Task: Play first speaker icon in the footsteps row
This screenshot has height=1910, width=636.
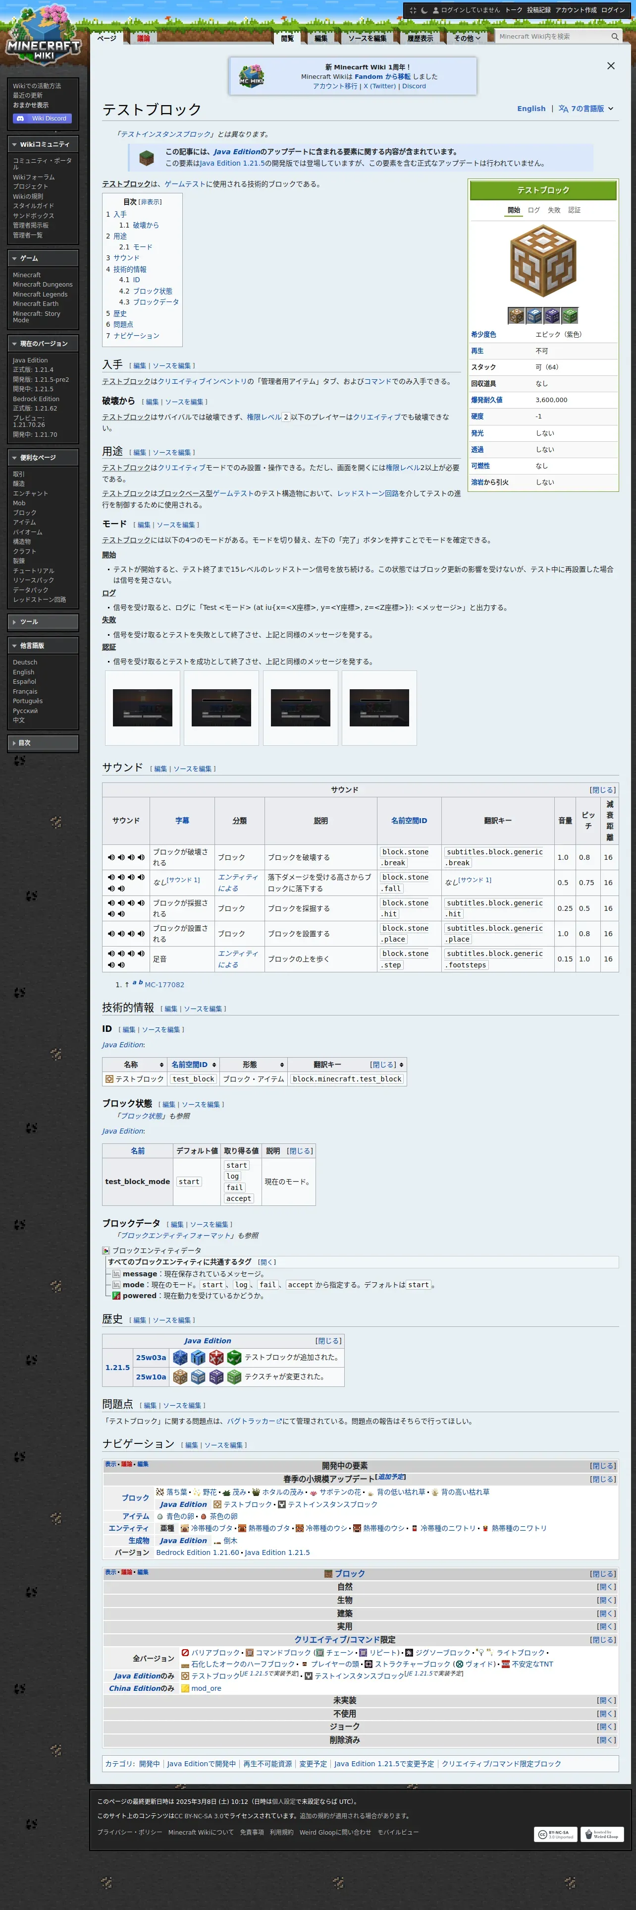Action: pos(111,954)
